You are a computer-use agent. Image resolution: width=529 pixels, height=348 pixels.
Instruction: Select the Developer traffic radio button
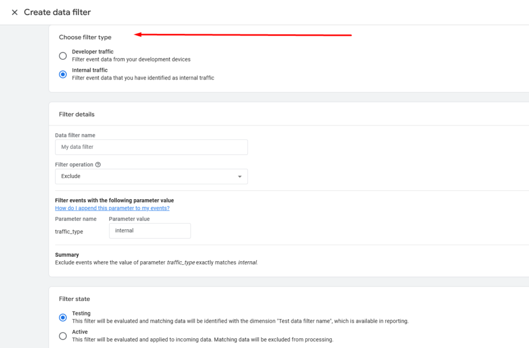pyautogui.click(x=63, y=56)
